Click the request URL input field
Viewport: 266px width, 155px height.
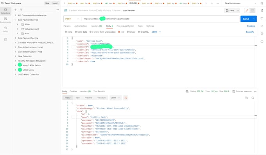tap(160, 19)
